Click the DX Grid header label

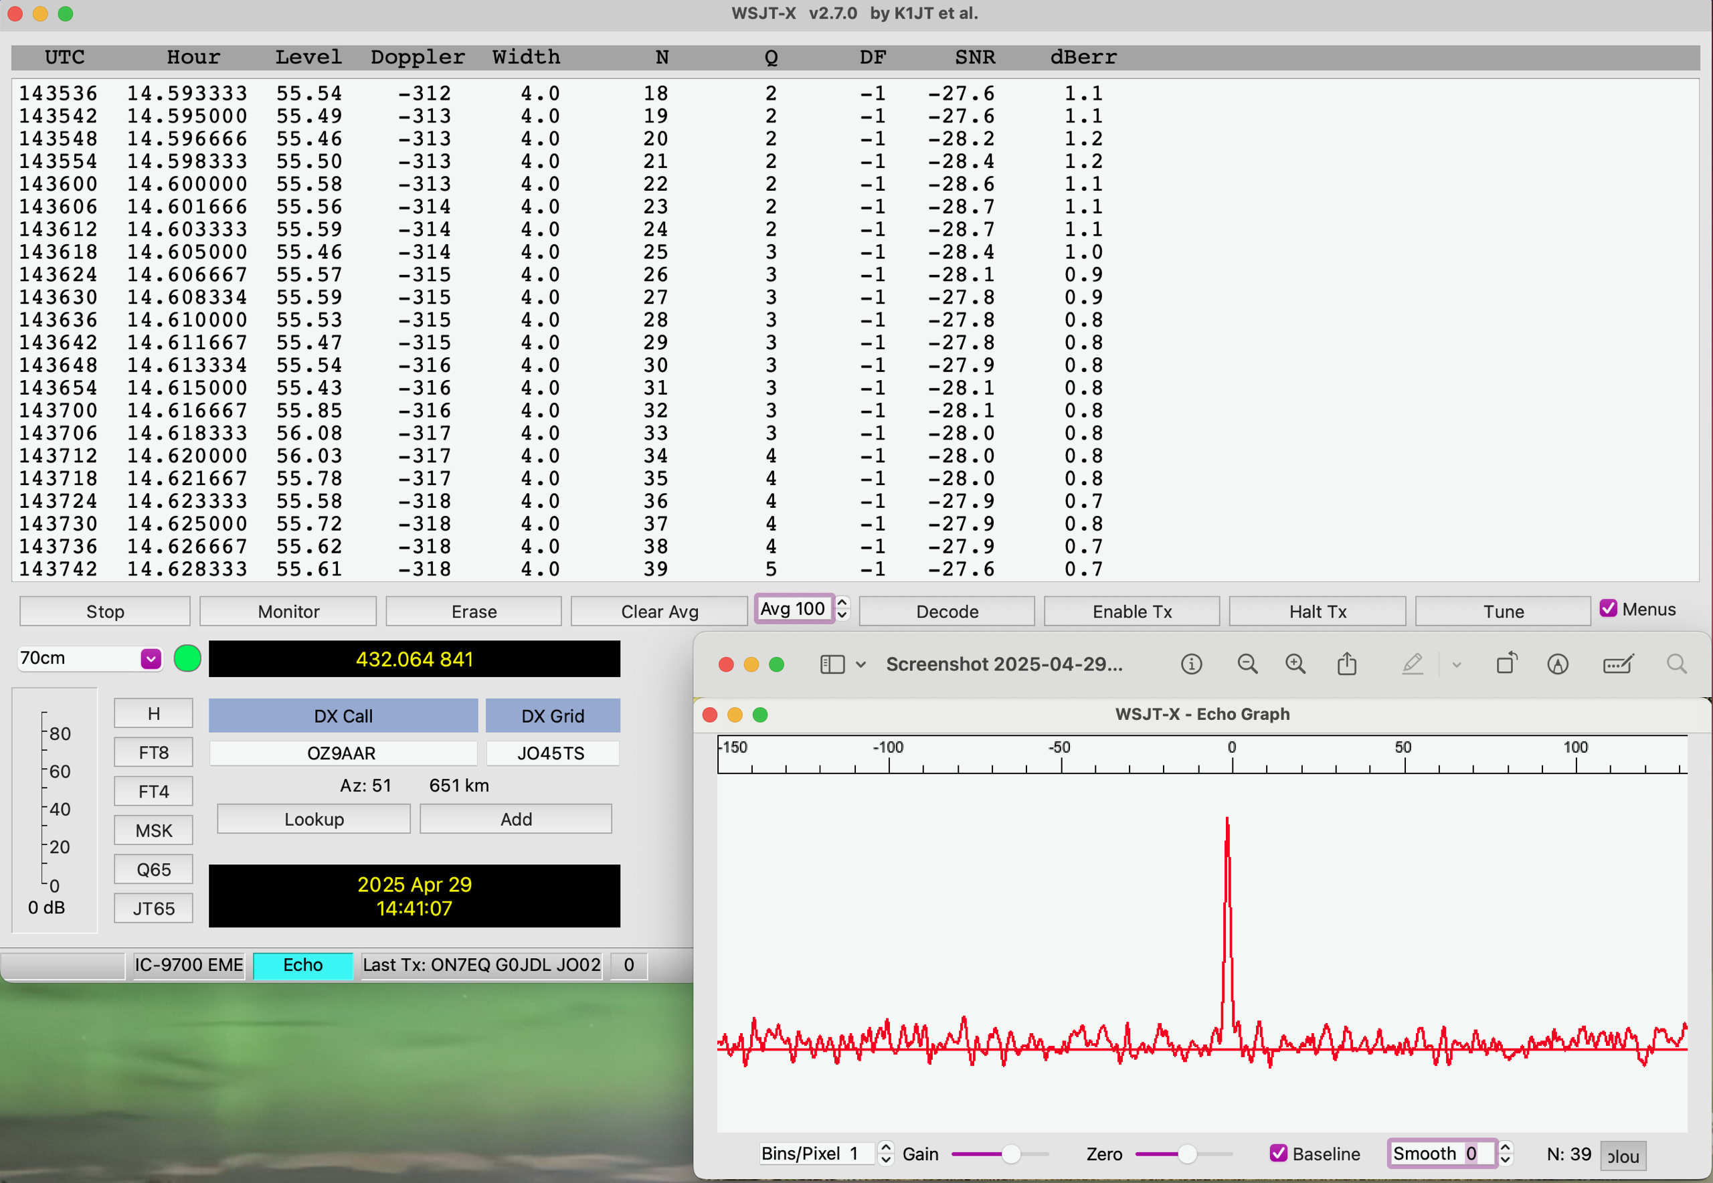553,716
